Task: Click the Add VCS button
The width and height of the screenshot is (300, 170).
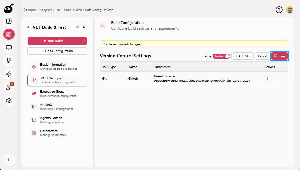Action: click(x=242, y=56)
